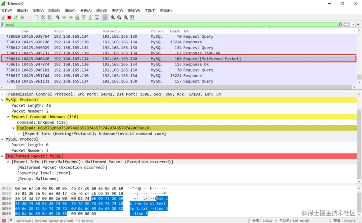Select packet 738609 Request Query row
Image resolution: width=362 pixels, height=223 pixels.
click(x=178, y=36)
